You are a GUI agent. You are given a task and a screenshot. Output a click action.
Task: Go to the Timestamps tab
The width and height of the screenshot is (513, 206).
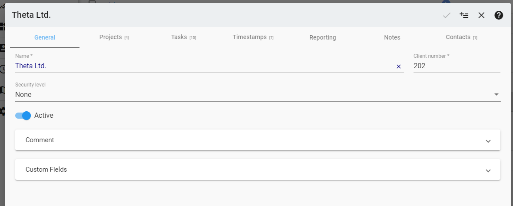point(253,37)
